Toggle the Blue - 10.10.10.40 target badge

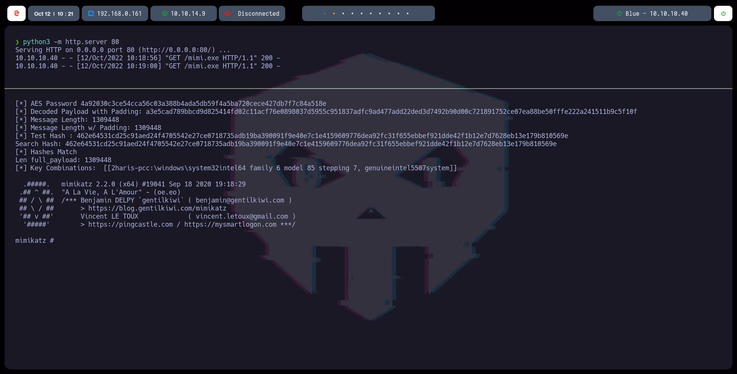(x=652, y=13)
